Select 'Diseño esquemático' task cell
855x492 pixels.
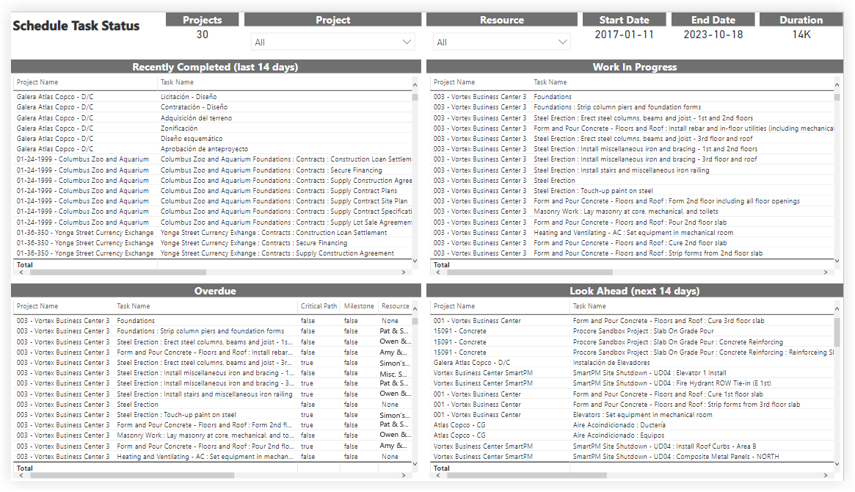(192, 139)
